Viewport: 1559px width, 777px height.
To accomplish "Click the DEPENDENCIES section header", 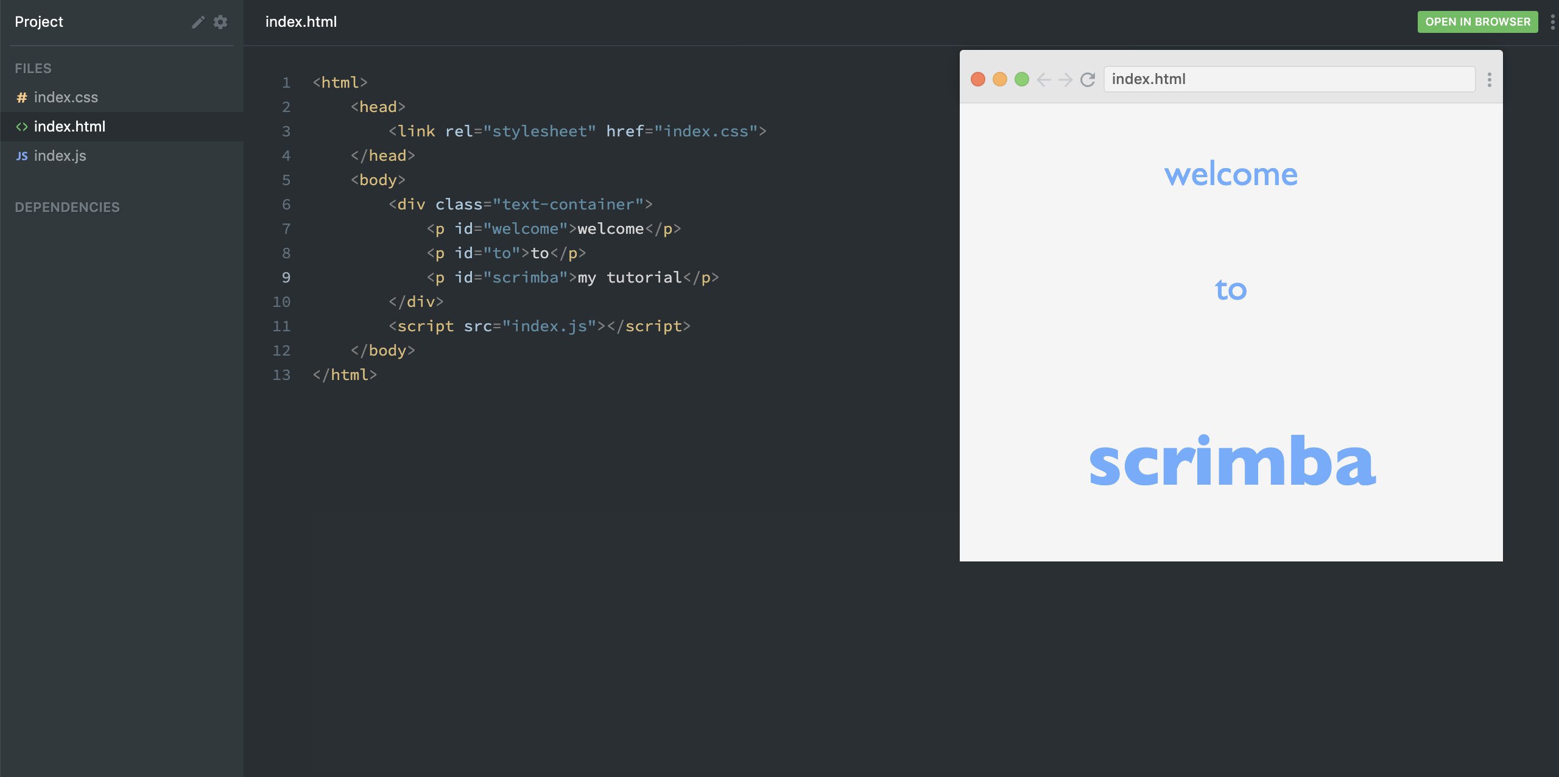I will (x=67, y=207).
